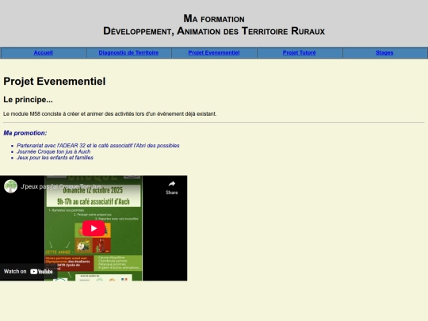Click the 'Ma formation' header title
Viewport: 428px width, 321px height.
coord(214,18)
